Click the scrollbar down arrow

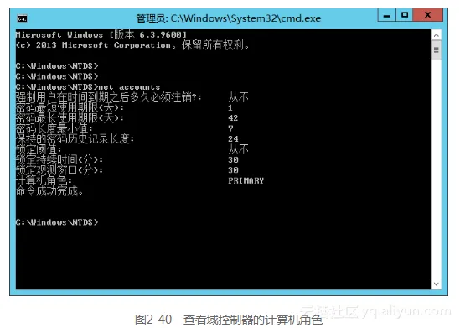(x=437, y=284)
